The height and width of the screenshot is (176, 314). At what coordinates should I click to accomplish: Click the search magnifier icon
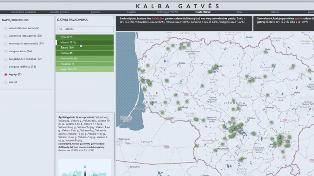[61, 29]
